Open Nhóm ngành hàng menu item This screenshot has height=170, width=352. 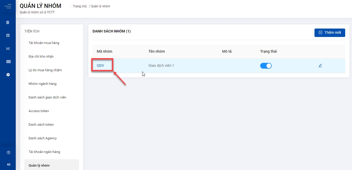point(42,84)
